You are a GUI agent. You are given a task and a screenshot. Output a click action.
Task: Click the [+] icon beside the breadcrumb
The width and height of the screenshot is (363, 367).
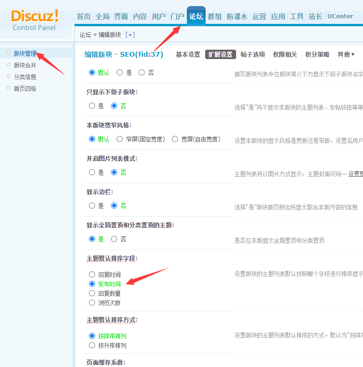pos(130,35)
